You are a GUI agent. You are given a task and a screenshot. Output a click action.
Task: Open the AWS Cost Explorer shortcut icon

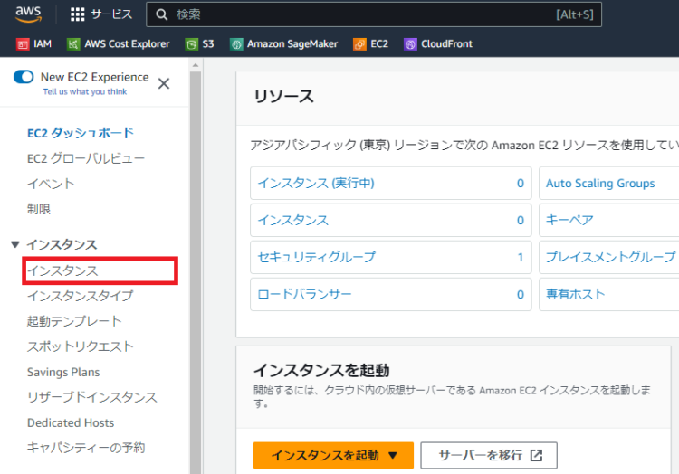73,44
